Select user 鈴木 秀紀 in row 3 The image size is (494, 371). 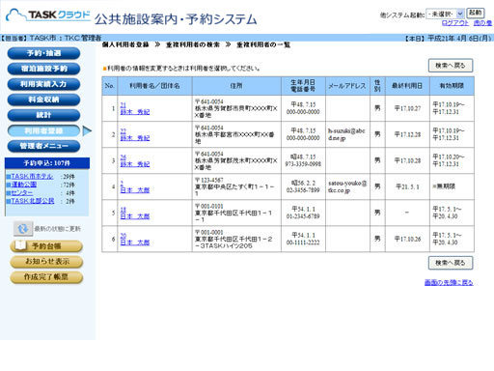tap(135, 164)
